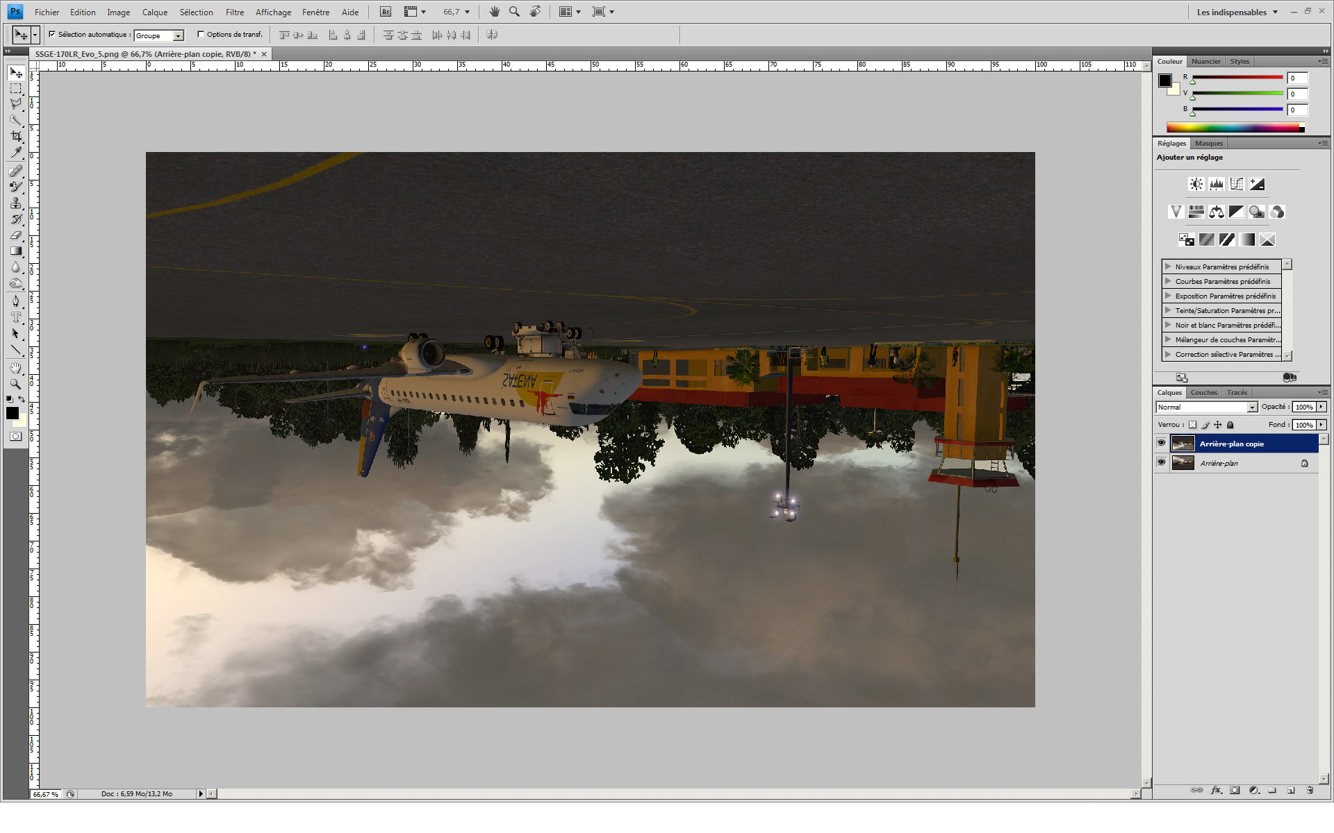Select the Eyedropper tool
This screenshot has height=833, width=1334.
point(16,153)
